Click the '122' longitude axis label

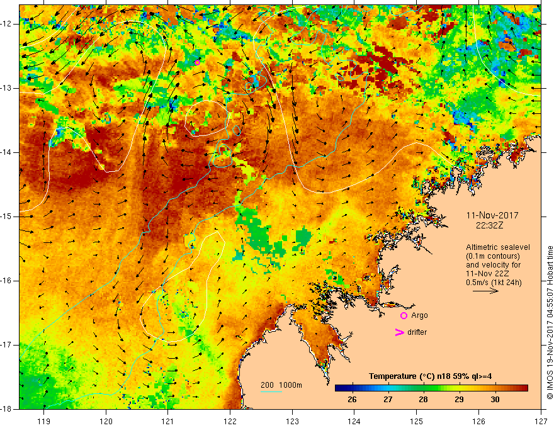[230, 421]
